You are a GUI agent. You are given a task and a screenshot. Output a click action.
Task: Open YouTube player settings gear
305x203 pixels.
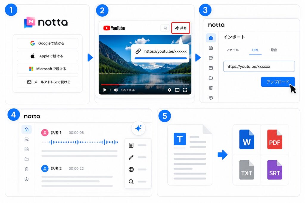pos(169,90)
